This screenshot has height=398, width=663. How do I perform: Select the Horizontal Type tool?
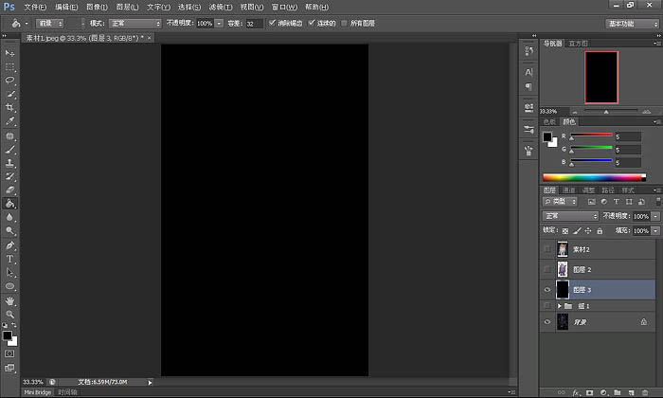(x=9, y=259)
